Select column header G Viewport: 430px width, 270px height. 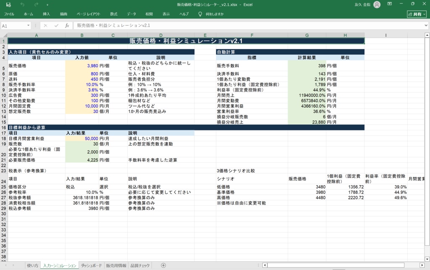307,35
